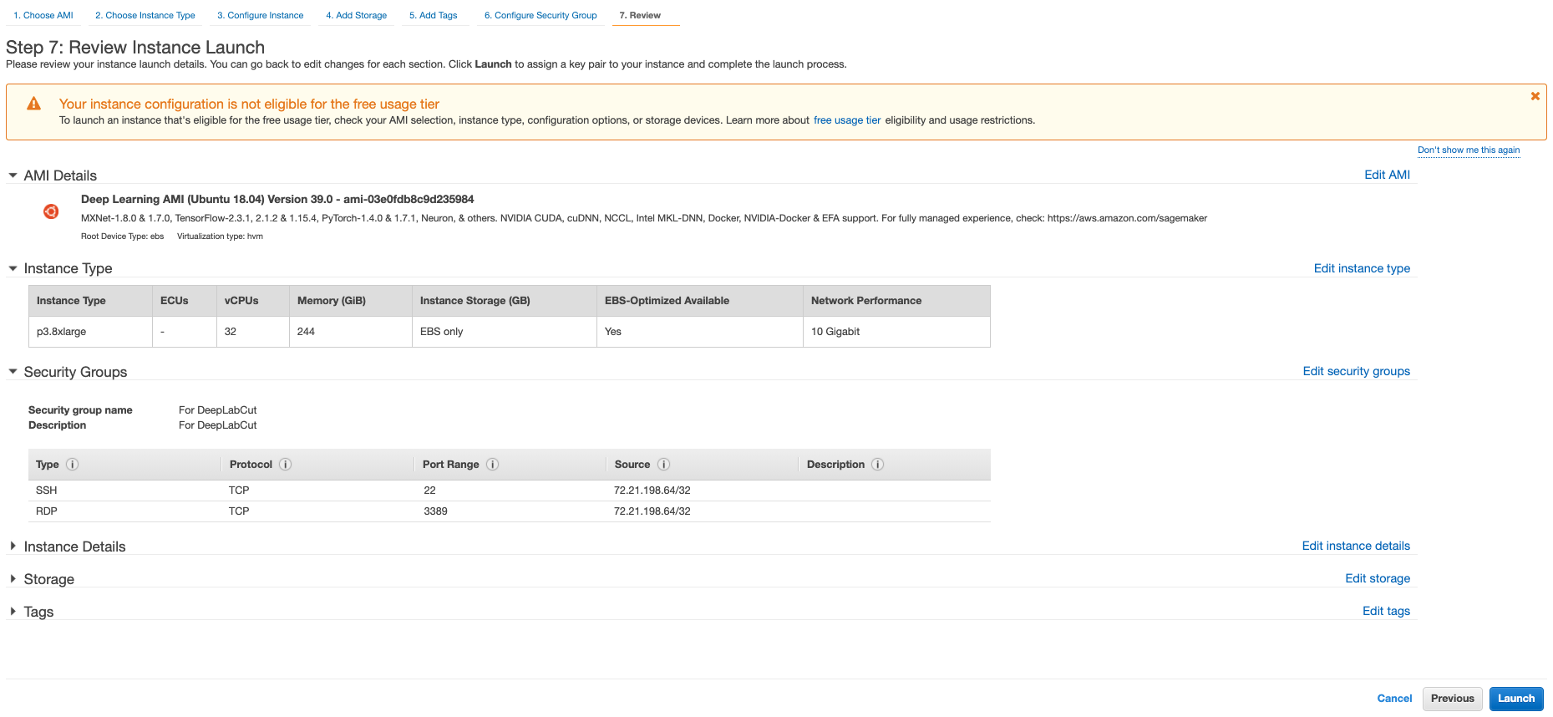Click port range 3389
The image size is (1553, 717).
click(435, 511)
